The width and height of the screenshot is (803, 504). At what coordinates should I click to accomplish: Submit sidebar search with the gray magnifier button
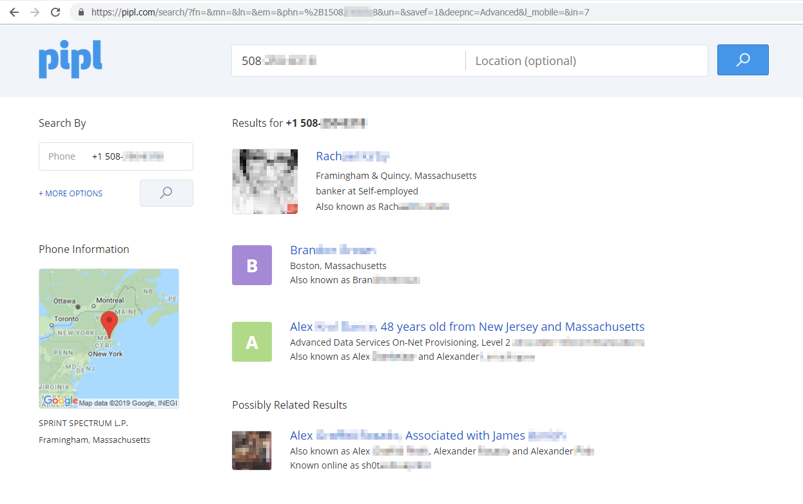pyautogui.click(x=166, y=193)
